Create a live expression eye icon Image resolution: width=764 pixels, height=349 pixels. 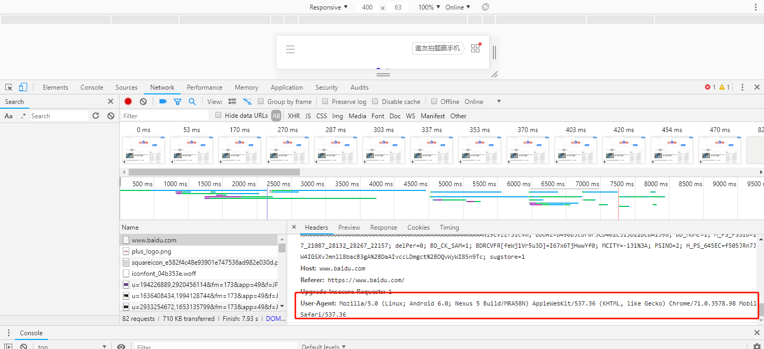coord(121,347)
